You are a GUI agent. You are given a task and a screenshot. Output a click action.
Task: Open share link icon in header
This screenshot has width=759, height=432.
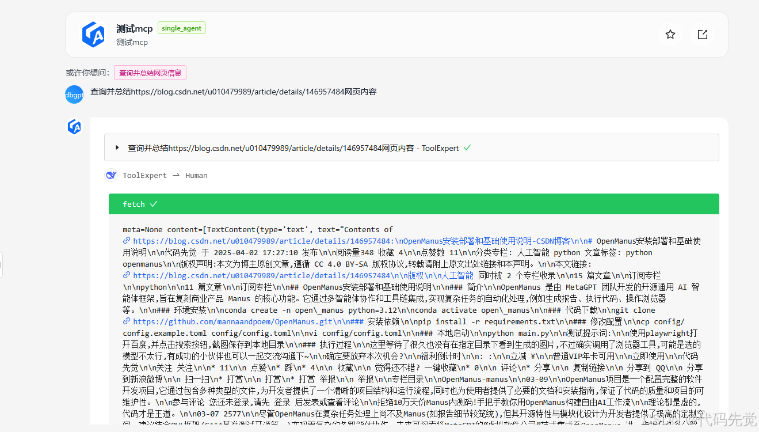[703, 35]
